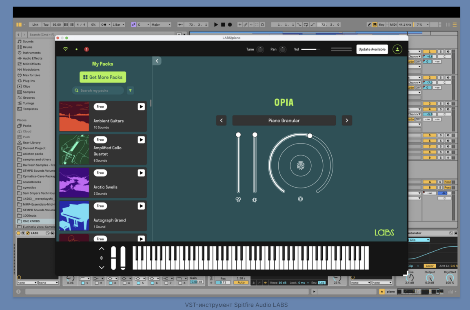
Task: Toggle Ableton's computer MIDI keyboard icon
Action: point(375,24)
